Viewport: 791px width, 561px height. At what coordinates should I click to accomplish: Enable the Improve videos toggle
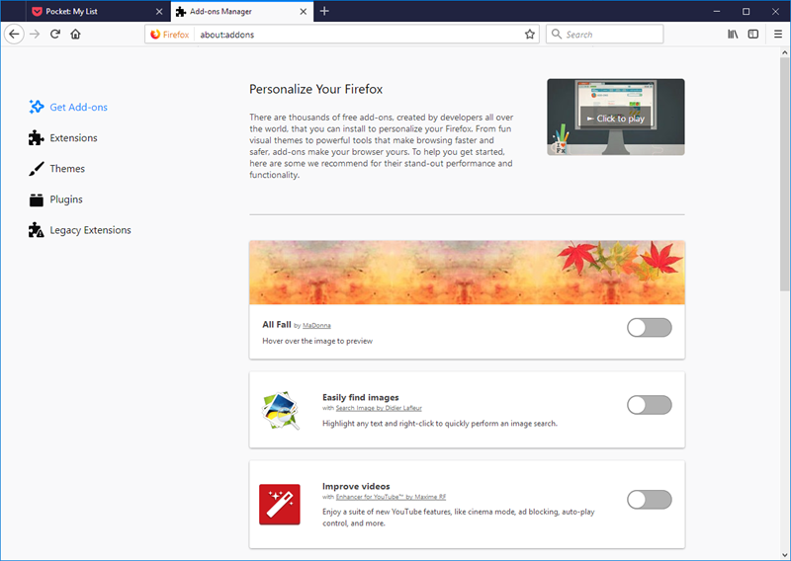point(649,499)
